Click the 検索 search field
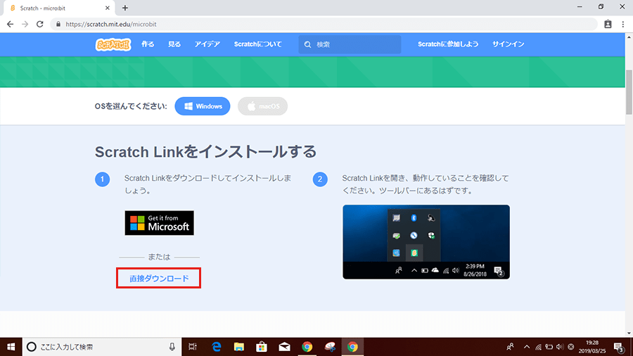This screenshot has height=356, width=633. pyautogui.click(x=350, y=44)
